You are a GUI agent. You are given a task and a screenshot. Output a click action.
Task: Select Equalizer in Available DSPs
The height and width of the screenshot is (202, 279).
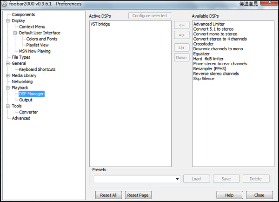[x=201, y=54]
